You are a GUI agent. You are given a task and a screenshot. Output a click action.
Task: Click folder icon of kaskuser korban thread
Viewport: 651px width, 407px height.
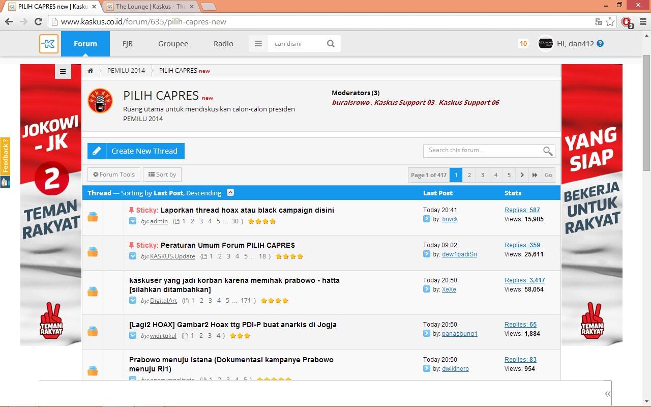coord(93,292)
